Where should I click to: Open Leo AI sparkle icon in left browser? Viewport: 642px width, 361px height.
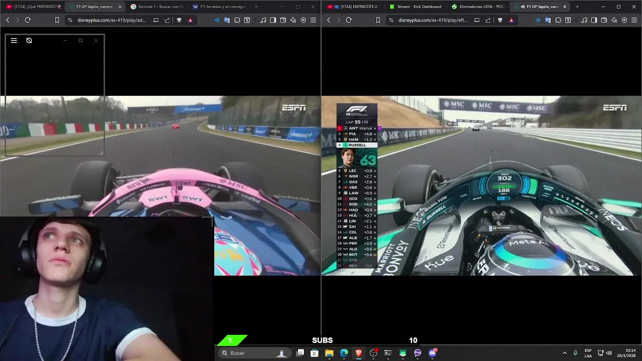tap(293, 20)
